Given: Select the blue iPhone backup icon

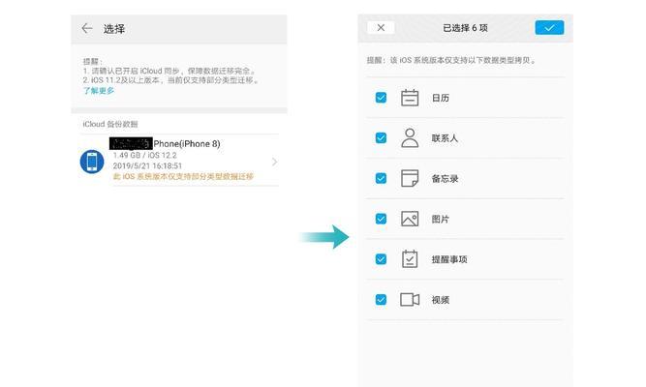Looking at the screenshot, I should tap(92, 162).
